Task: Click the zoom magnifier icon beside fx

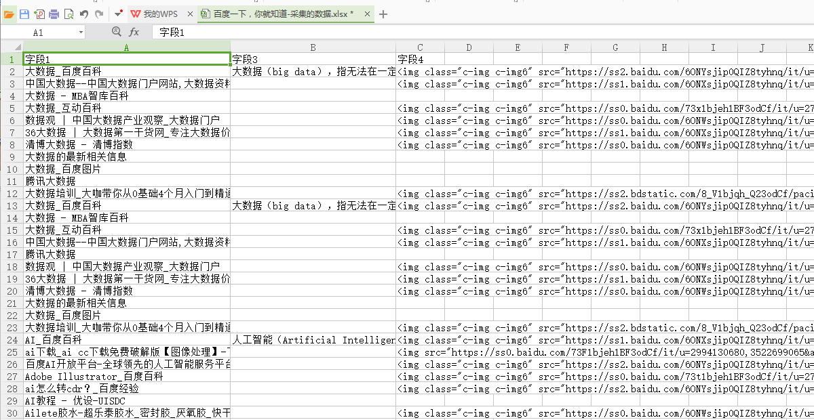Action: tap(116, 32)
